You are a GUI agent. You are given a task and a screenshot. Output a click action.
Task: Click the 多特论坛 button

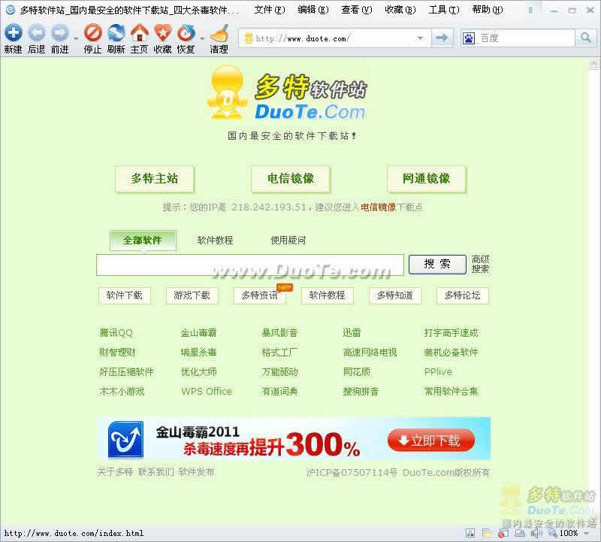[463, 295]
